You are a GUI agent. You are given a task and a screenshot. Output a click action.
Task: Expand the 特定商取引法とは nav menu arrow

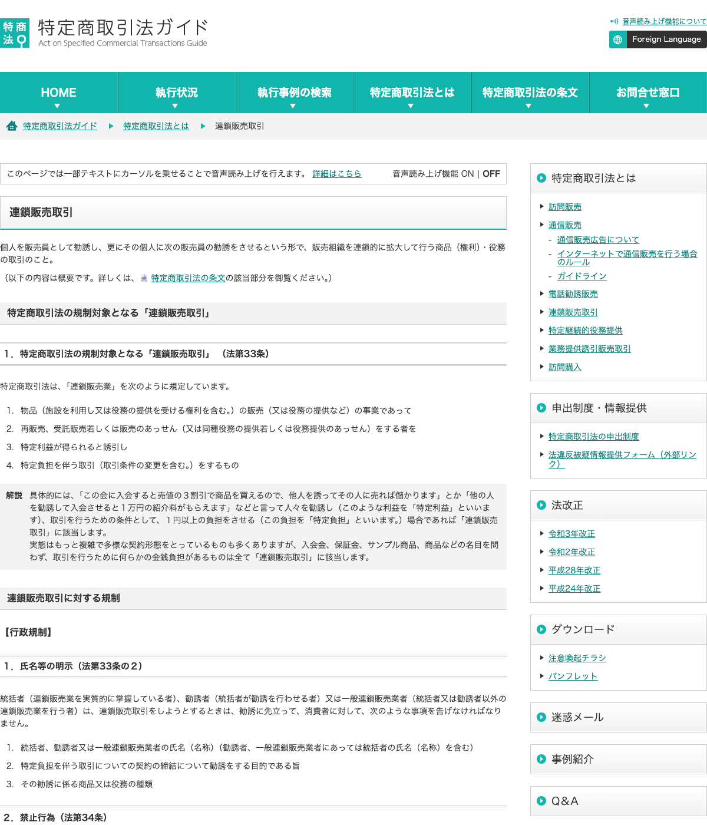[411, 106]
